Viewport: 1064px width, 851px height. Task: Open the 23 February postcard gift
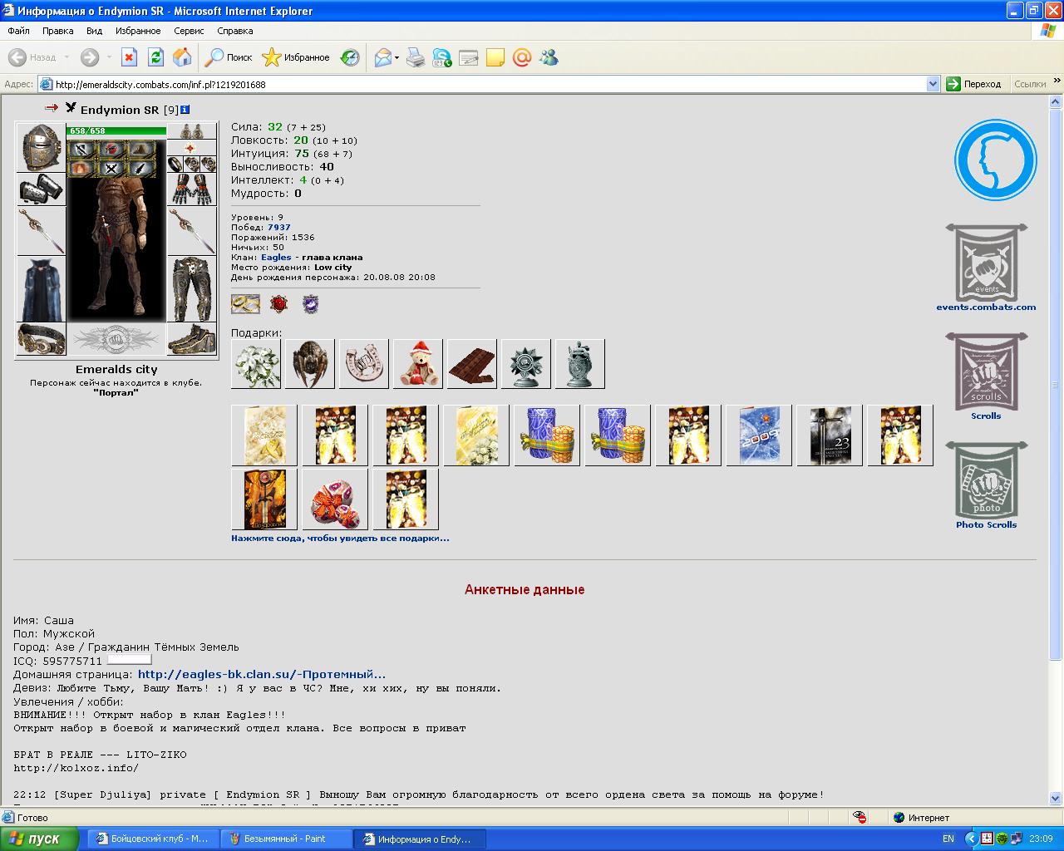click(x=830, y=435)
